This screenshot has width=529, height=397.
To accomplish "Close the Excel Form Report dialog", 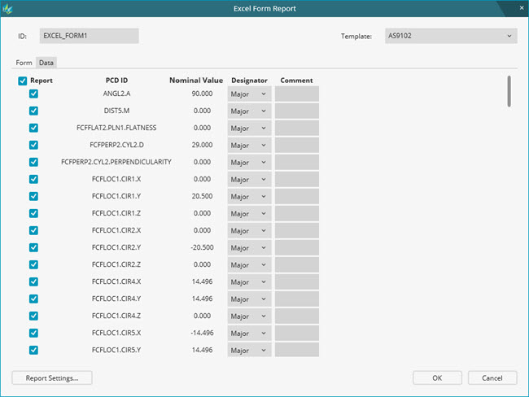I will coord(518,8).
